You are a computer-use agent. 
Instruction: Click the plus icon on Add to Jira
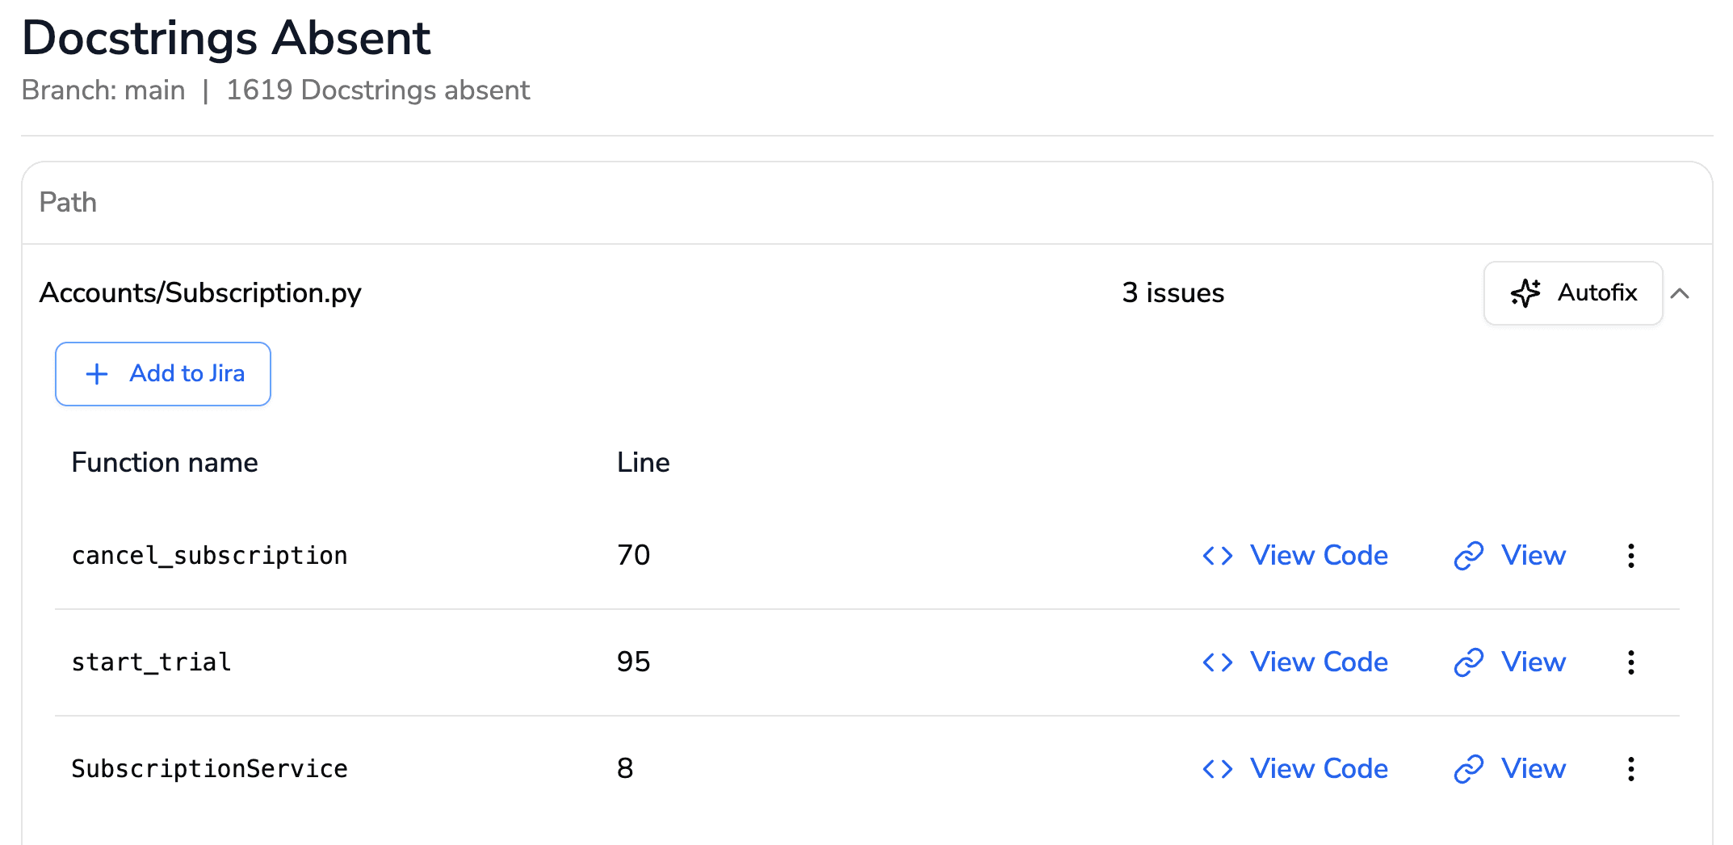point(96,373)
